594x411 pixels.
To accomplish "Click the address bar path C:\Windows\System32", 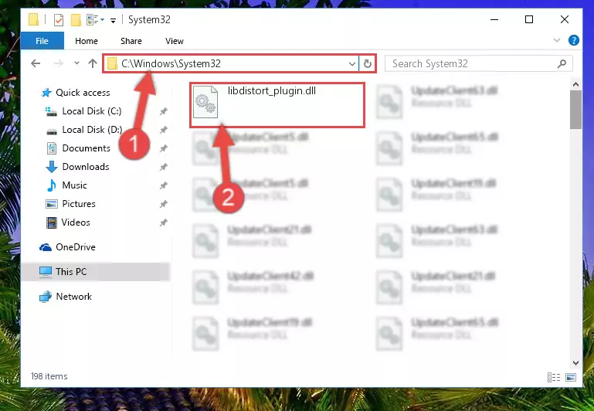I will coord(171,63).
